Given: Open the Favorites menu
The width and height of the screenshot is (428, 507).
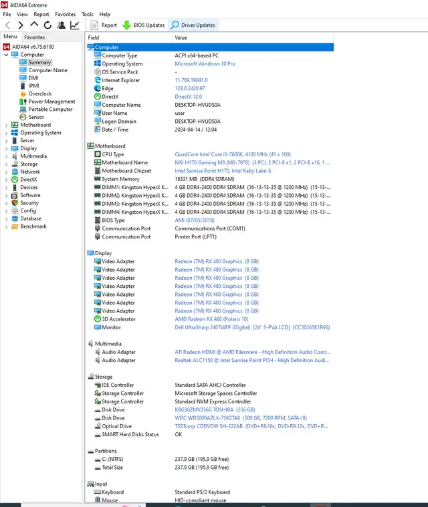Looking at the screenshot, I should (x=65, y=14).
